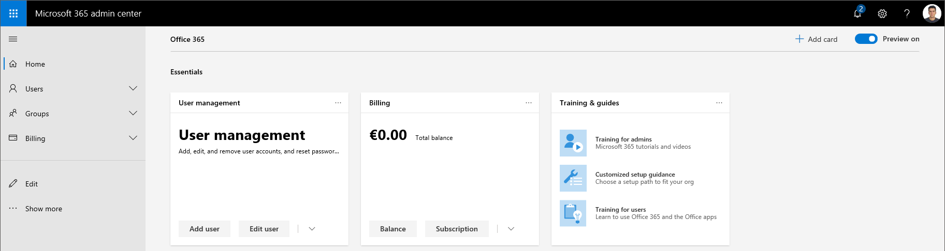
Task: Click the Training for users clipboard icon
Action: point(573,213)
